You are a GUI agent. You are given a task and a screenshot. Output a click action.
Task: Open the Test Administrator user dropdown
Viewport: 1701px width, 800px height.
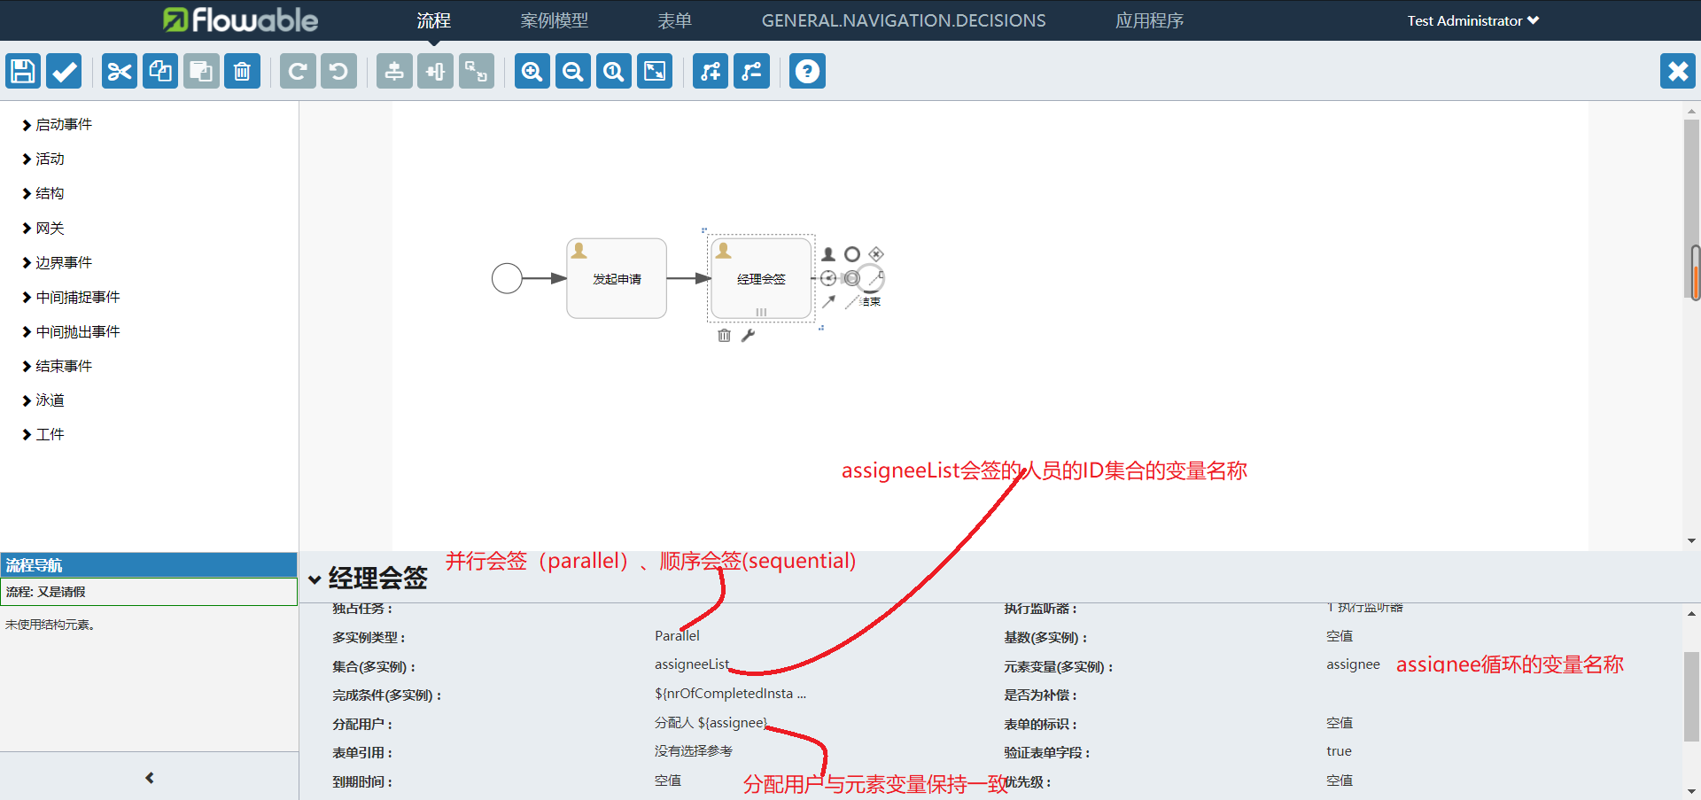(1473, 20)
